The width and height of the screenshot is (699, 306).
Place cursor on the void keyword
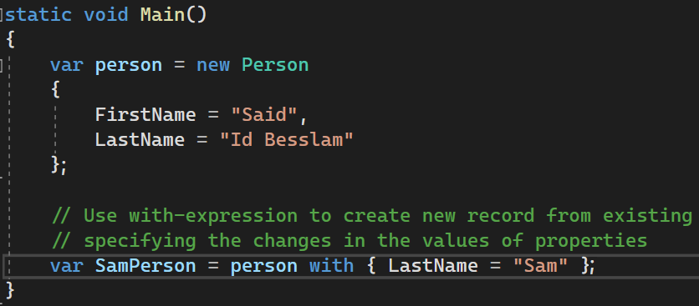pyautogui.click(x=106, y=15)
